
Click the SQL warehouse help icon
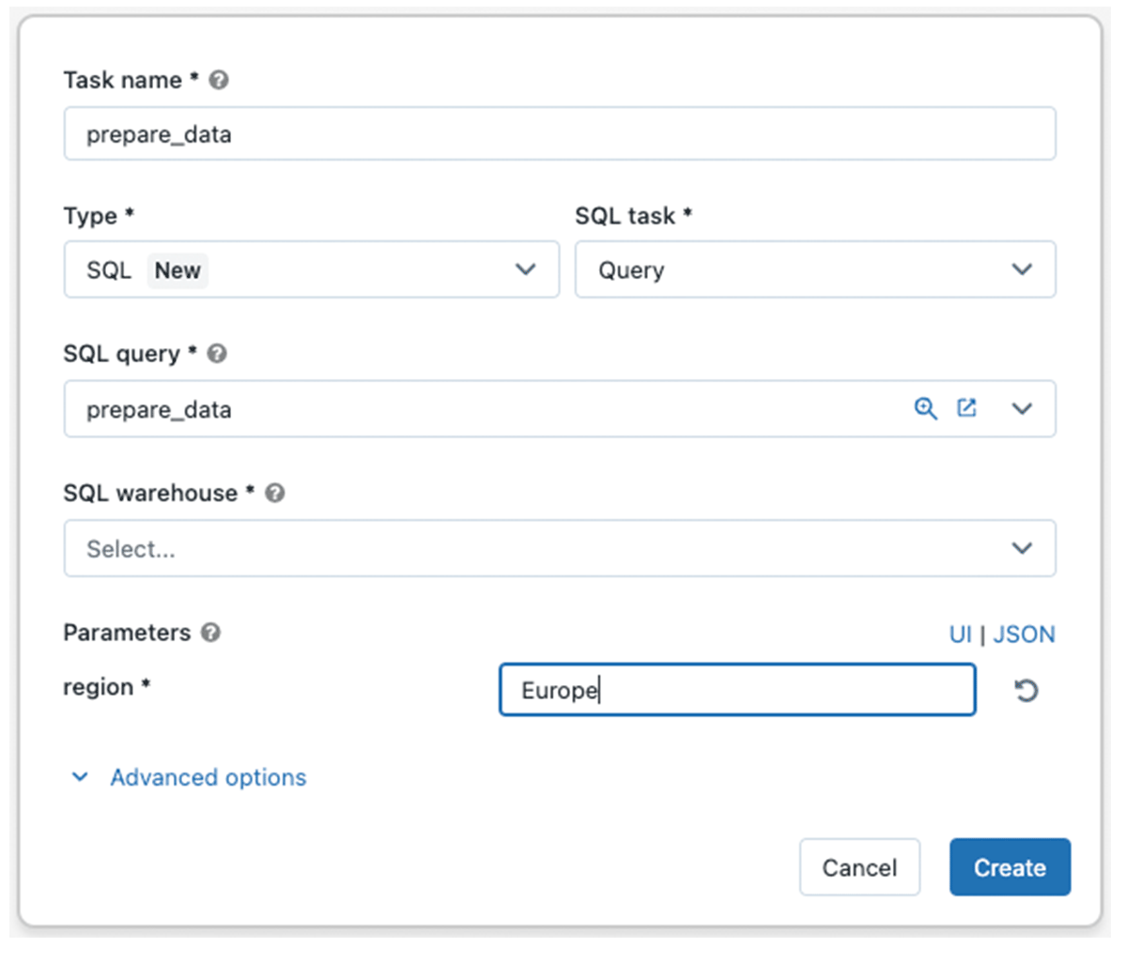click(274, 493)
